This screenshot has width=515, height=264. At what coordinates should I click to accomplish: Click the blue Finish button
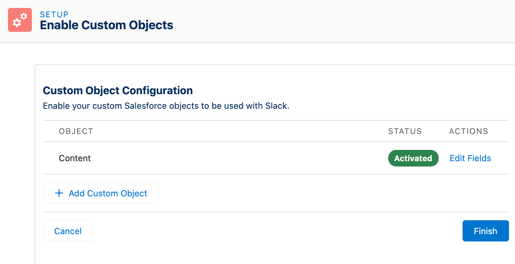pos(485,231)
